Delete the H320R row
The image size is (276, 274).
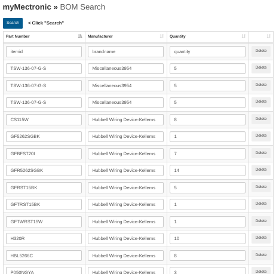261,238
